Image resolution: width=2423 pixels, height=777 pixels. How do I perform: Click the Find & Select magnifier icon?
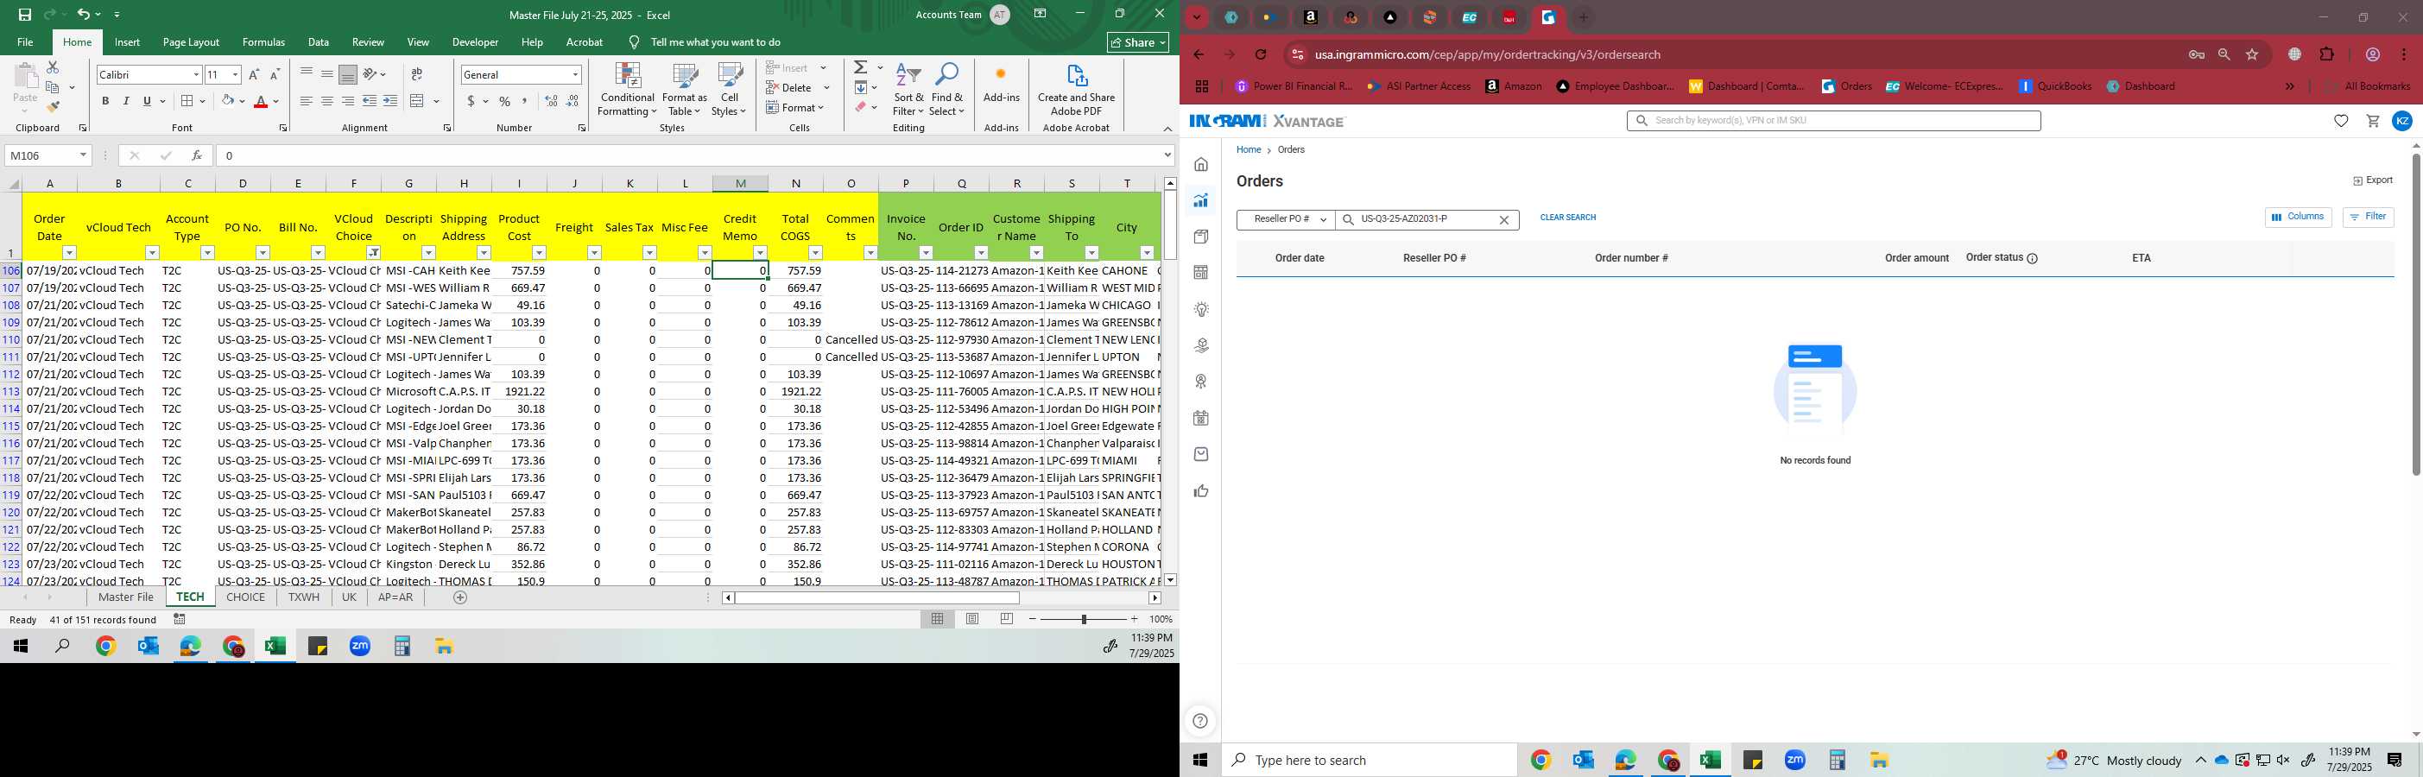coord(947,74)
